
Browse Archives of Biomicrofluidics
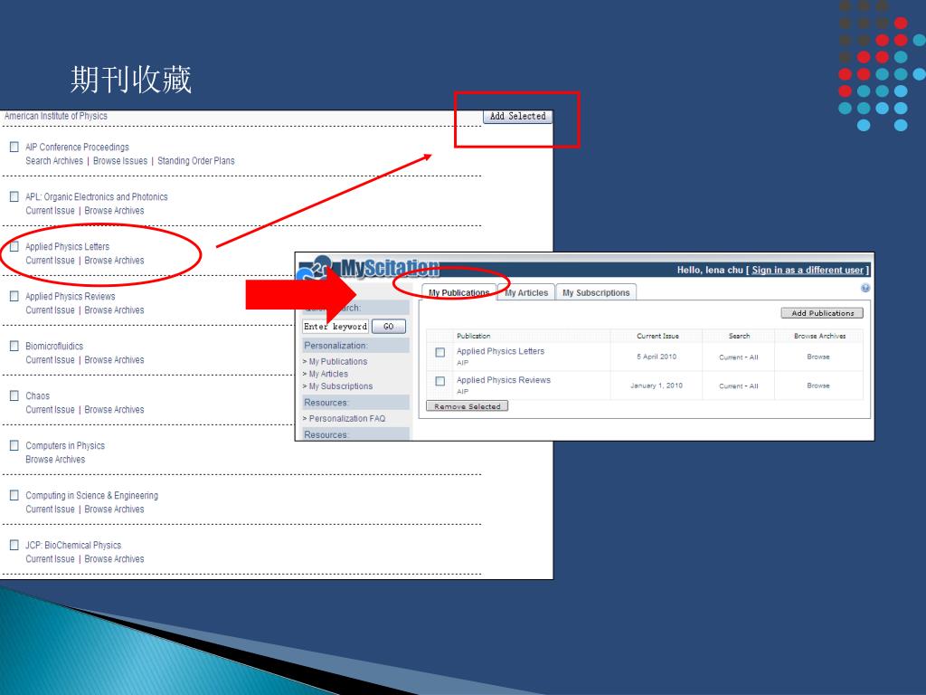click(x=114, y=360)
